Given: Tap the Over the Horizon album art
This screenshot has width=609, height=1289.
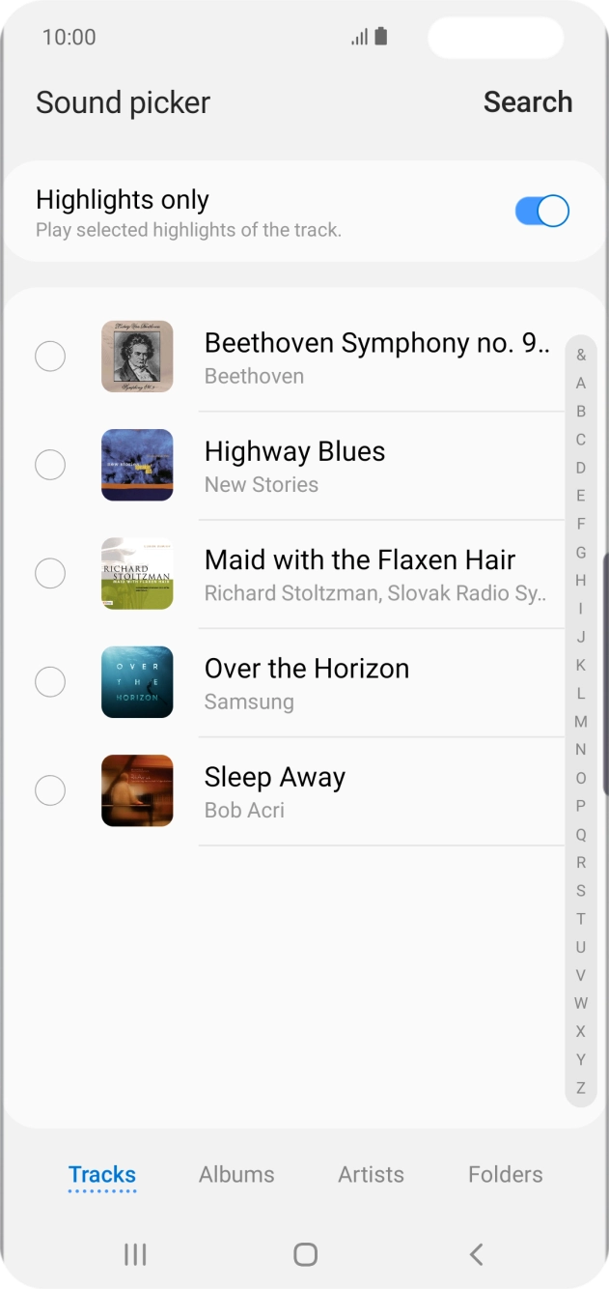Looking at the screenshot, I should (x=137, y=682).
